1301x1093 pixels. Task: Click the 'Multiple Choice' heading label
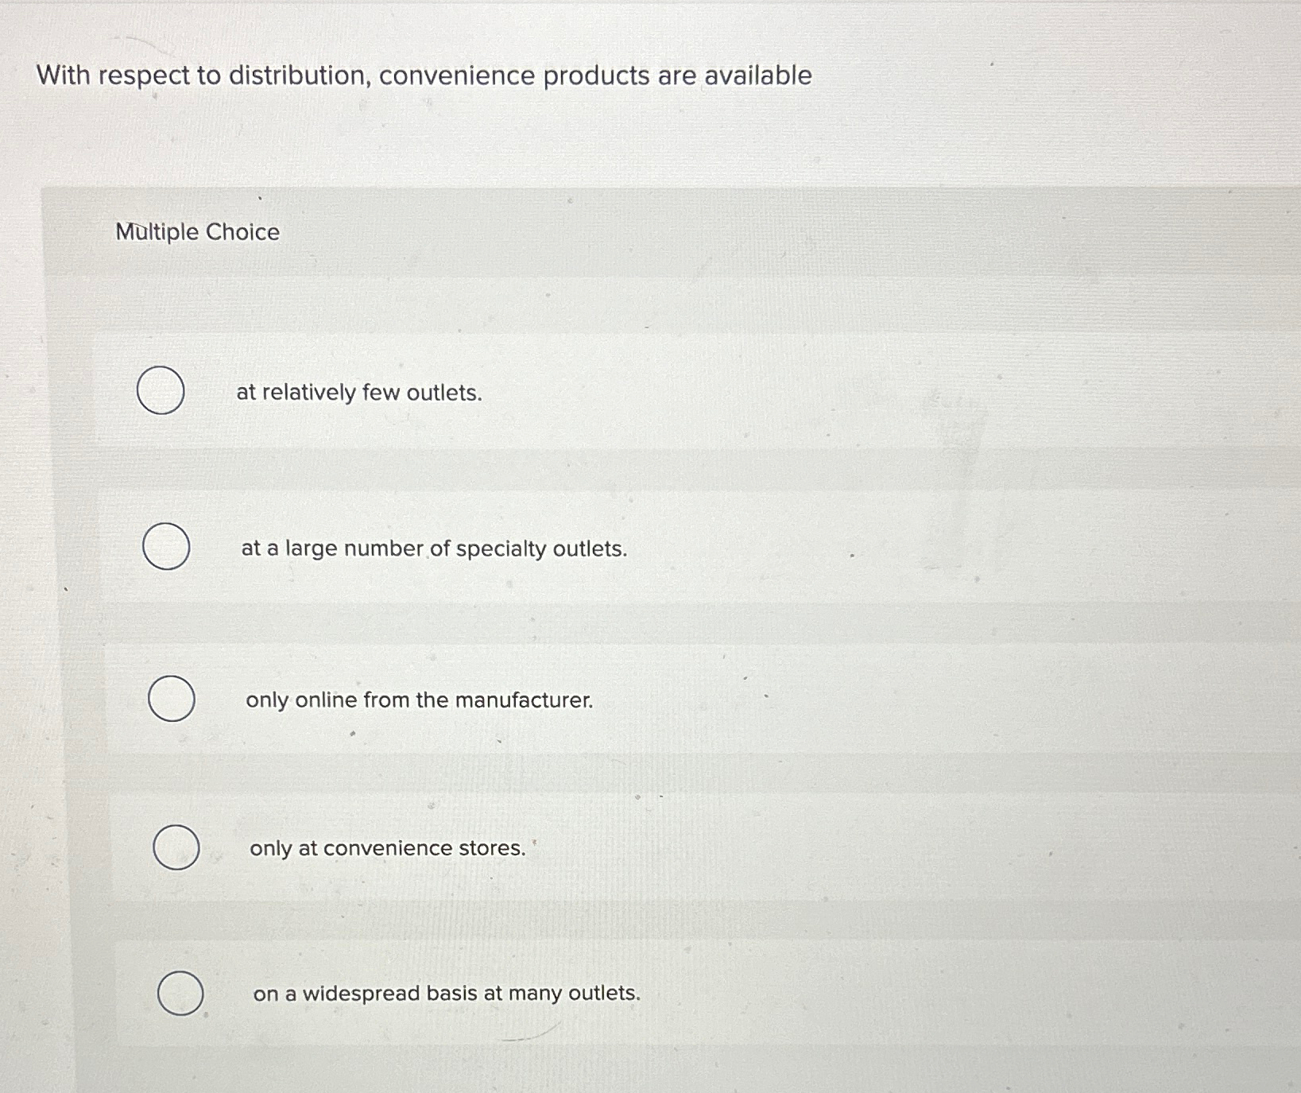coord(198,232)
